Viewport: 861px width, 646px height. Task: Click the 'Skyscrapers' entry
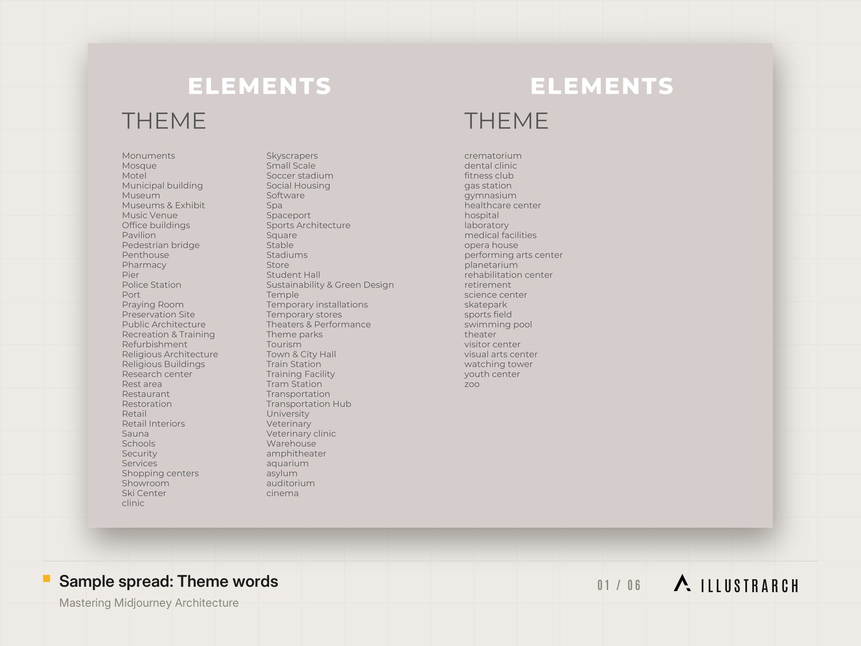click(x=292, y=156)
